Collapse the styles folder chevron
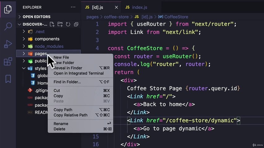This screenshot has width=264, height=148. [x=24, y=68]
